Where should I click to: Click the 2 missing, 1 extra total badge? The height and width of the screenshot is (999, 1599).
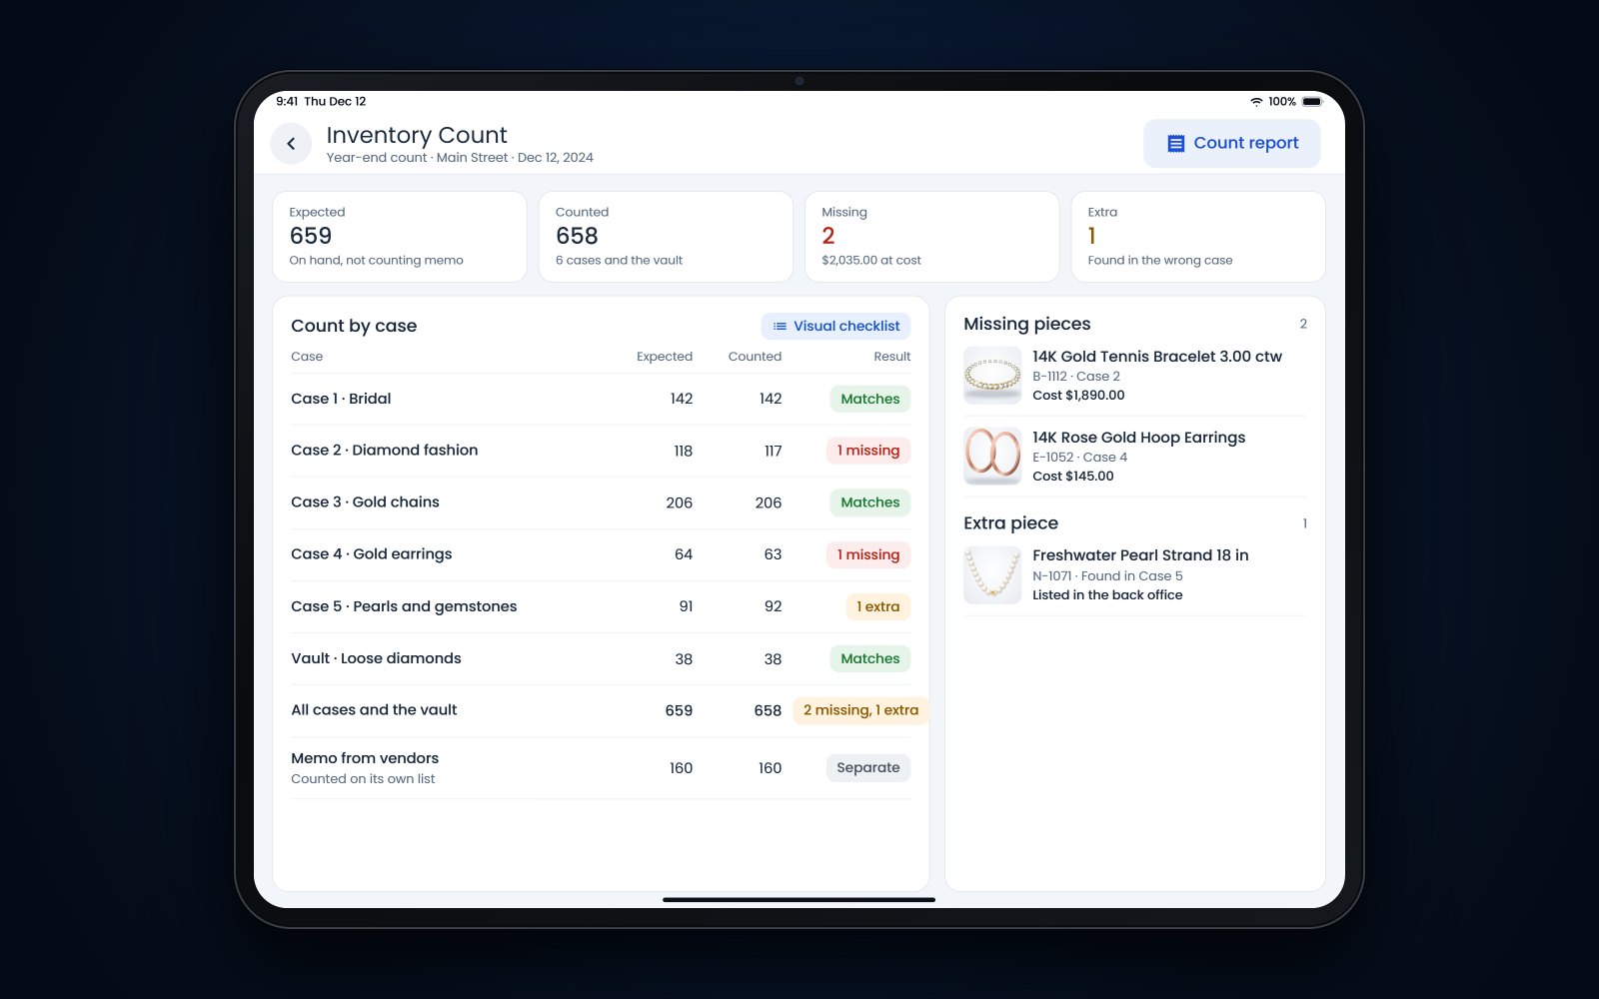(860, 710)
